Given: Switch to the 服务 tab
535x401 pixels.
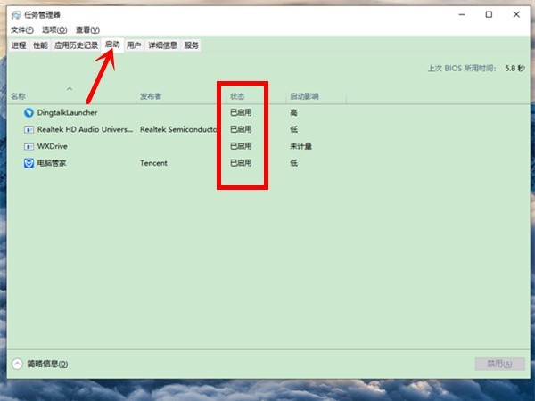Looking at the screenshot, I should coord(191,45).
